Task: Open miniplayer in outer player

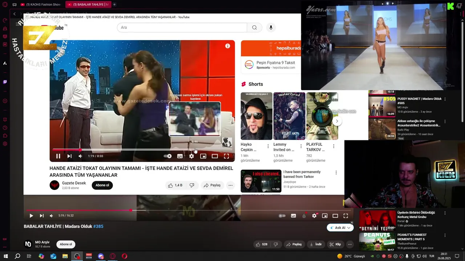Action: click(325, 216)
